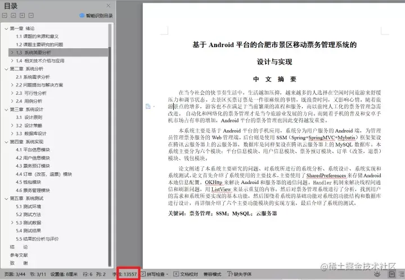
Task: Click the expand-all-headings down-chevron box icon
Action: [x=4, y=16]
